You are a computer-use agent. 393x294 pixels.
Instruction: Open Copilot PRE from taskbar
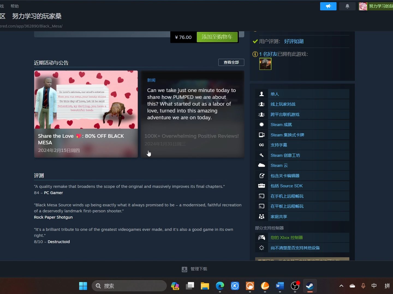click(x=175, y=286)
